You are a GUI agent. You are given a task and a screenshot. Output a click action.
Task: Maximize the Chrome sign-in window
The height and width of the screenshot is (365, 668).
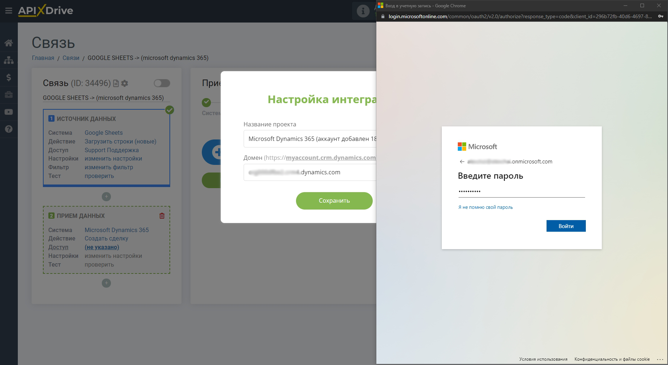pos(642,5)
